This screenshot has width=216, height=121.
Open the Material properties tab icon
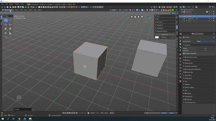click(x=180, y=77)
